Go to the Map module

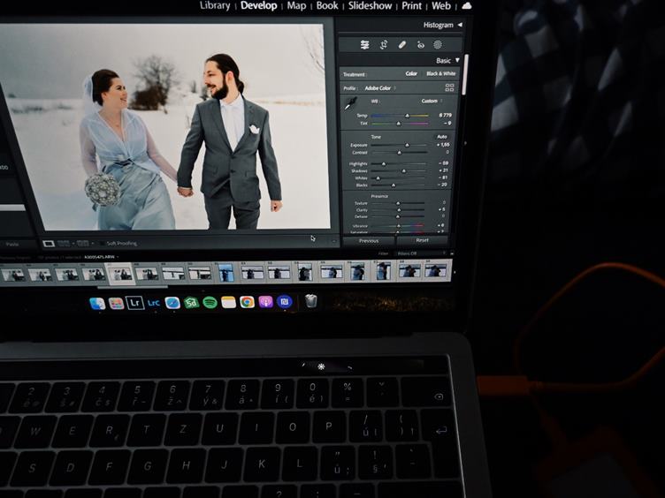296,6
